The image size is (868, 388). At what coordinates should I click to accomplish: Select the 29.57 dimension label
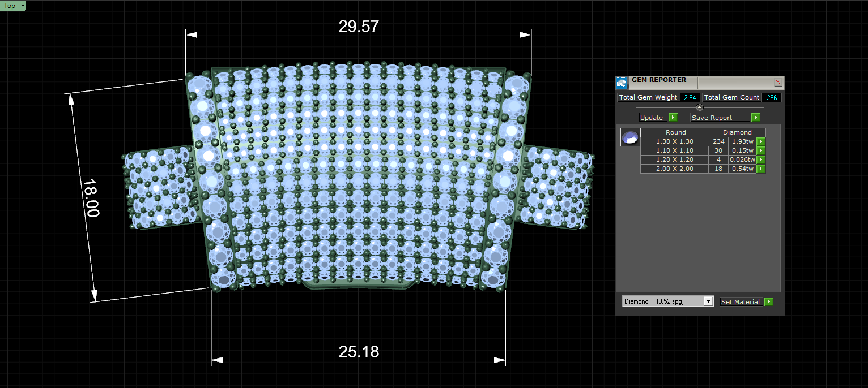[x=359, y=27]
